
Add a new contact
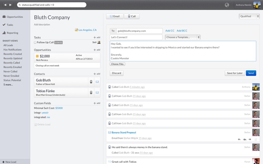tap(97, 74)
